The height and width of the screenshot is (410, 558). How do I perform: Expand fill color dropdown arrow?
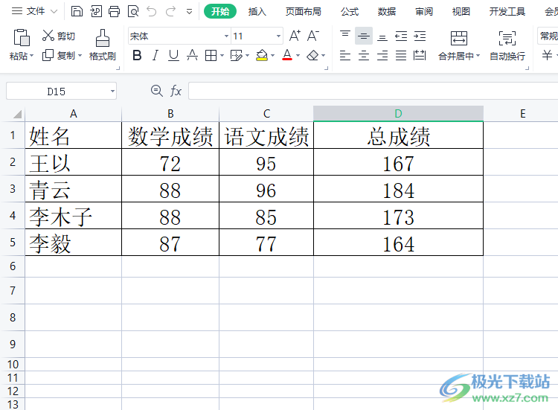pyautogui.click(x=272, y=56)
